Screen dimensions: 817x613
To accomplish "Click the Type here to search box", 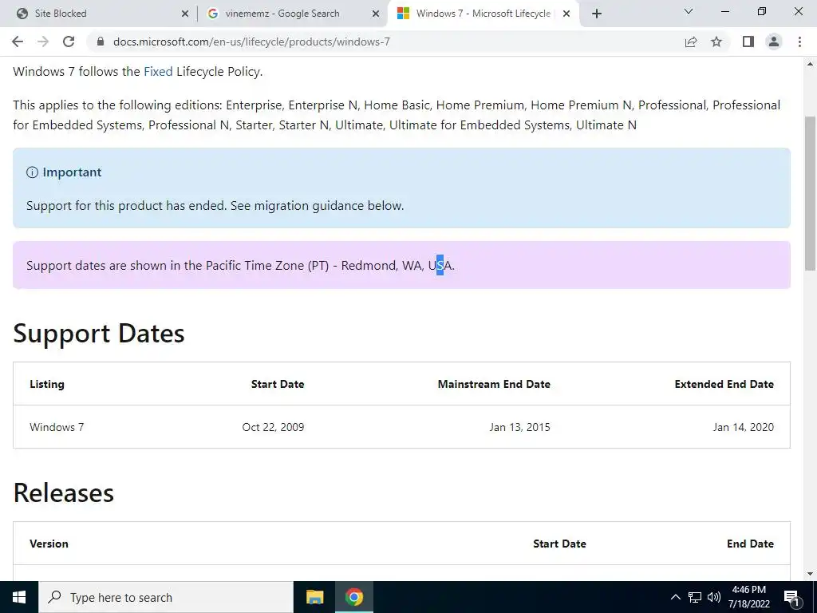I will 166,597.
